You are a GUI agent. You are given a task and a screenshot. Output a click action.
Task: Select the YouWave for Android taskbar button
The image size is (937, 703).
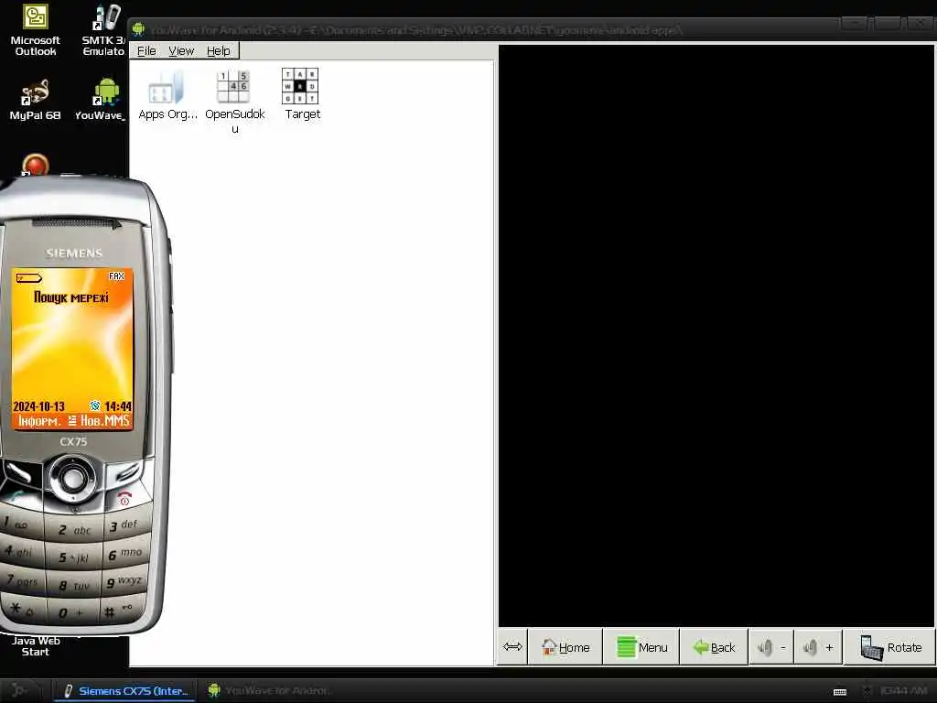(x=268, y=690)
